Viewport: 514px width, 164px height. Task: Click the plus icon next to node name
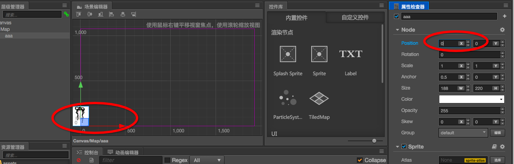504,16
